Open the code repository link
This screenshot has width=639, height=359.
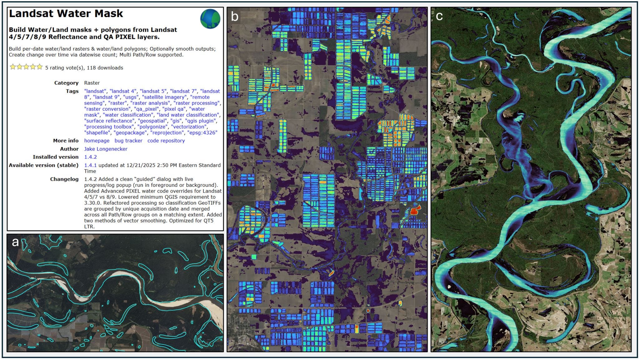click(x=166, y=141)
